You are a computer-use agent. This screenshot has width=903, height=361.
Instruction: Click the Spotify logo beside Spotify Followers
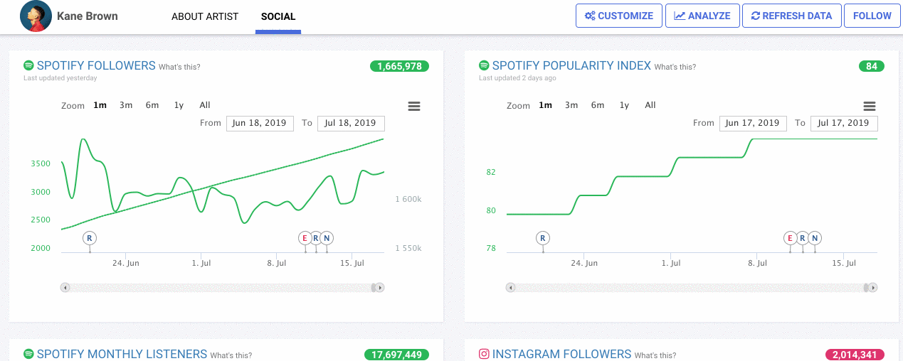(x=28, y=65)
